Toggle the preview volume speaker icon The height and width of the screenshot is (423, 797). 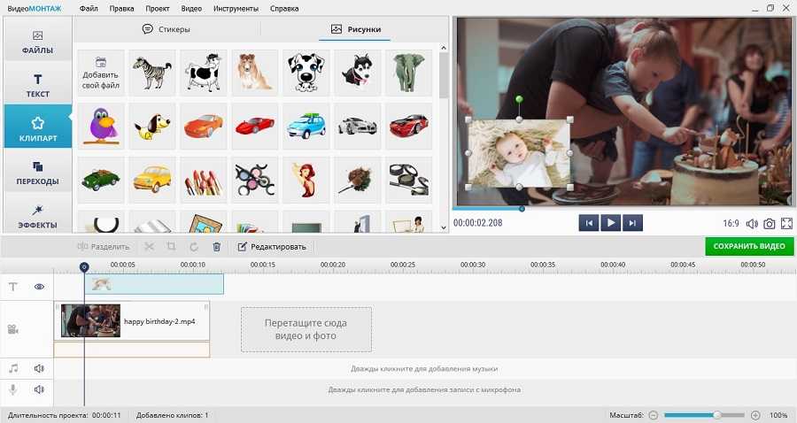click(x=752, y=223)
